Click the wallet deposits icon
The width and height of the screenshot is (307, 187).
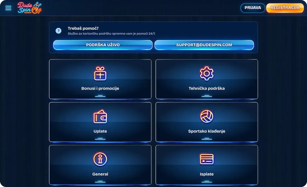(x=100, y=116)
